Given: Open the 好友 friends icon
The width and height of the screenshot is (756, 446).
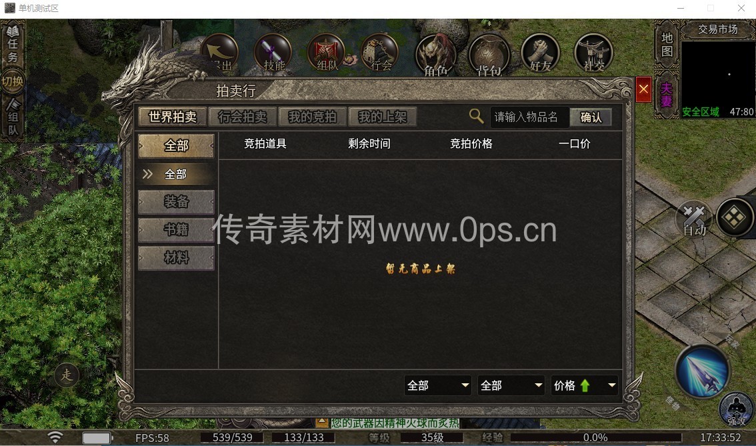Looking at the screenshot, I should 541,53.
